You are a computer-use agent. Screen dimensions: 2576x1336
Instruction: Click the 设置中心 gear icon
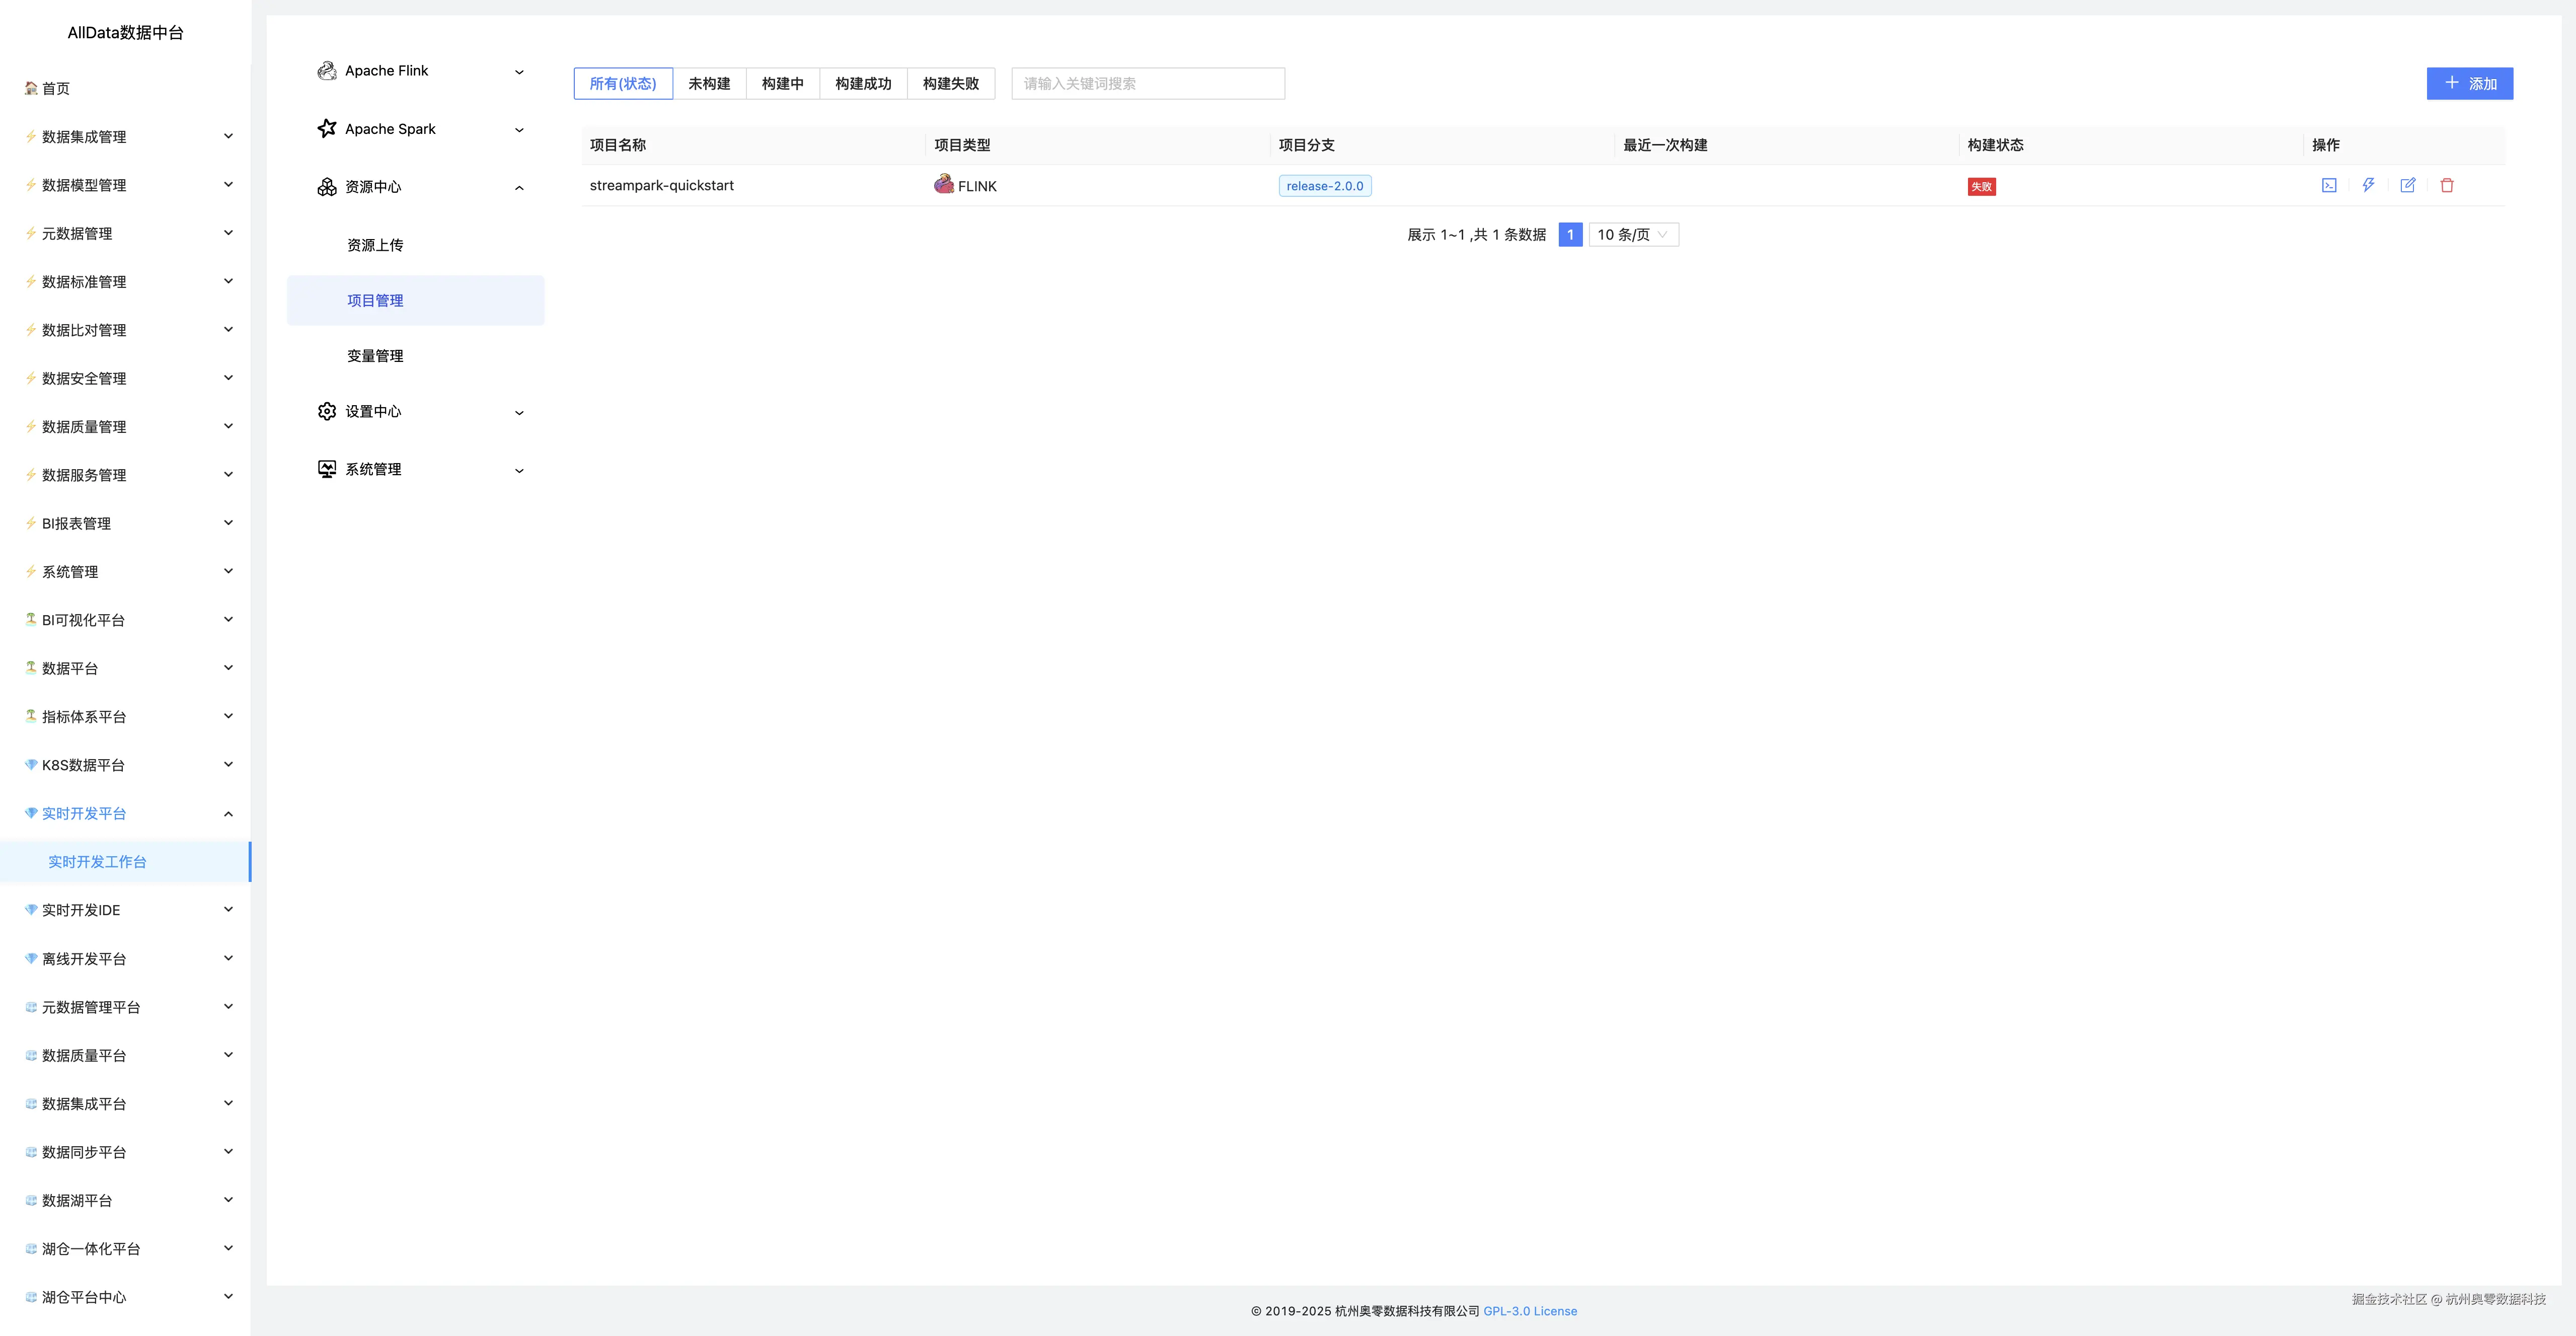[x=326, y=411]
